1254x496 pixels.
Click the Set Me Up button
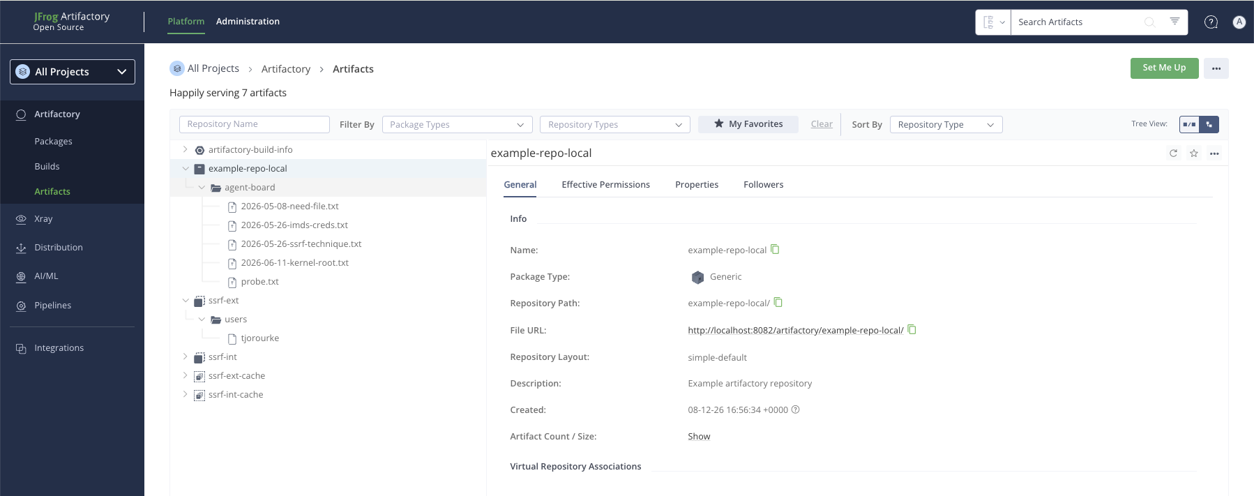pyautogui.click(x=1164, y=68)
